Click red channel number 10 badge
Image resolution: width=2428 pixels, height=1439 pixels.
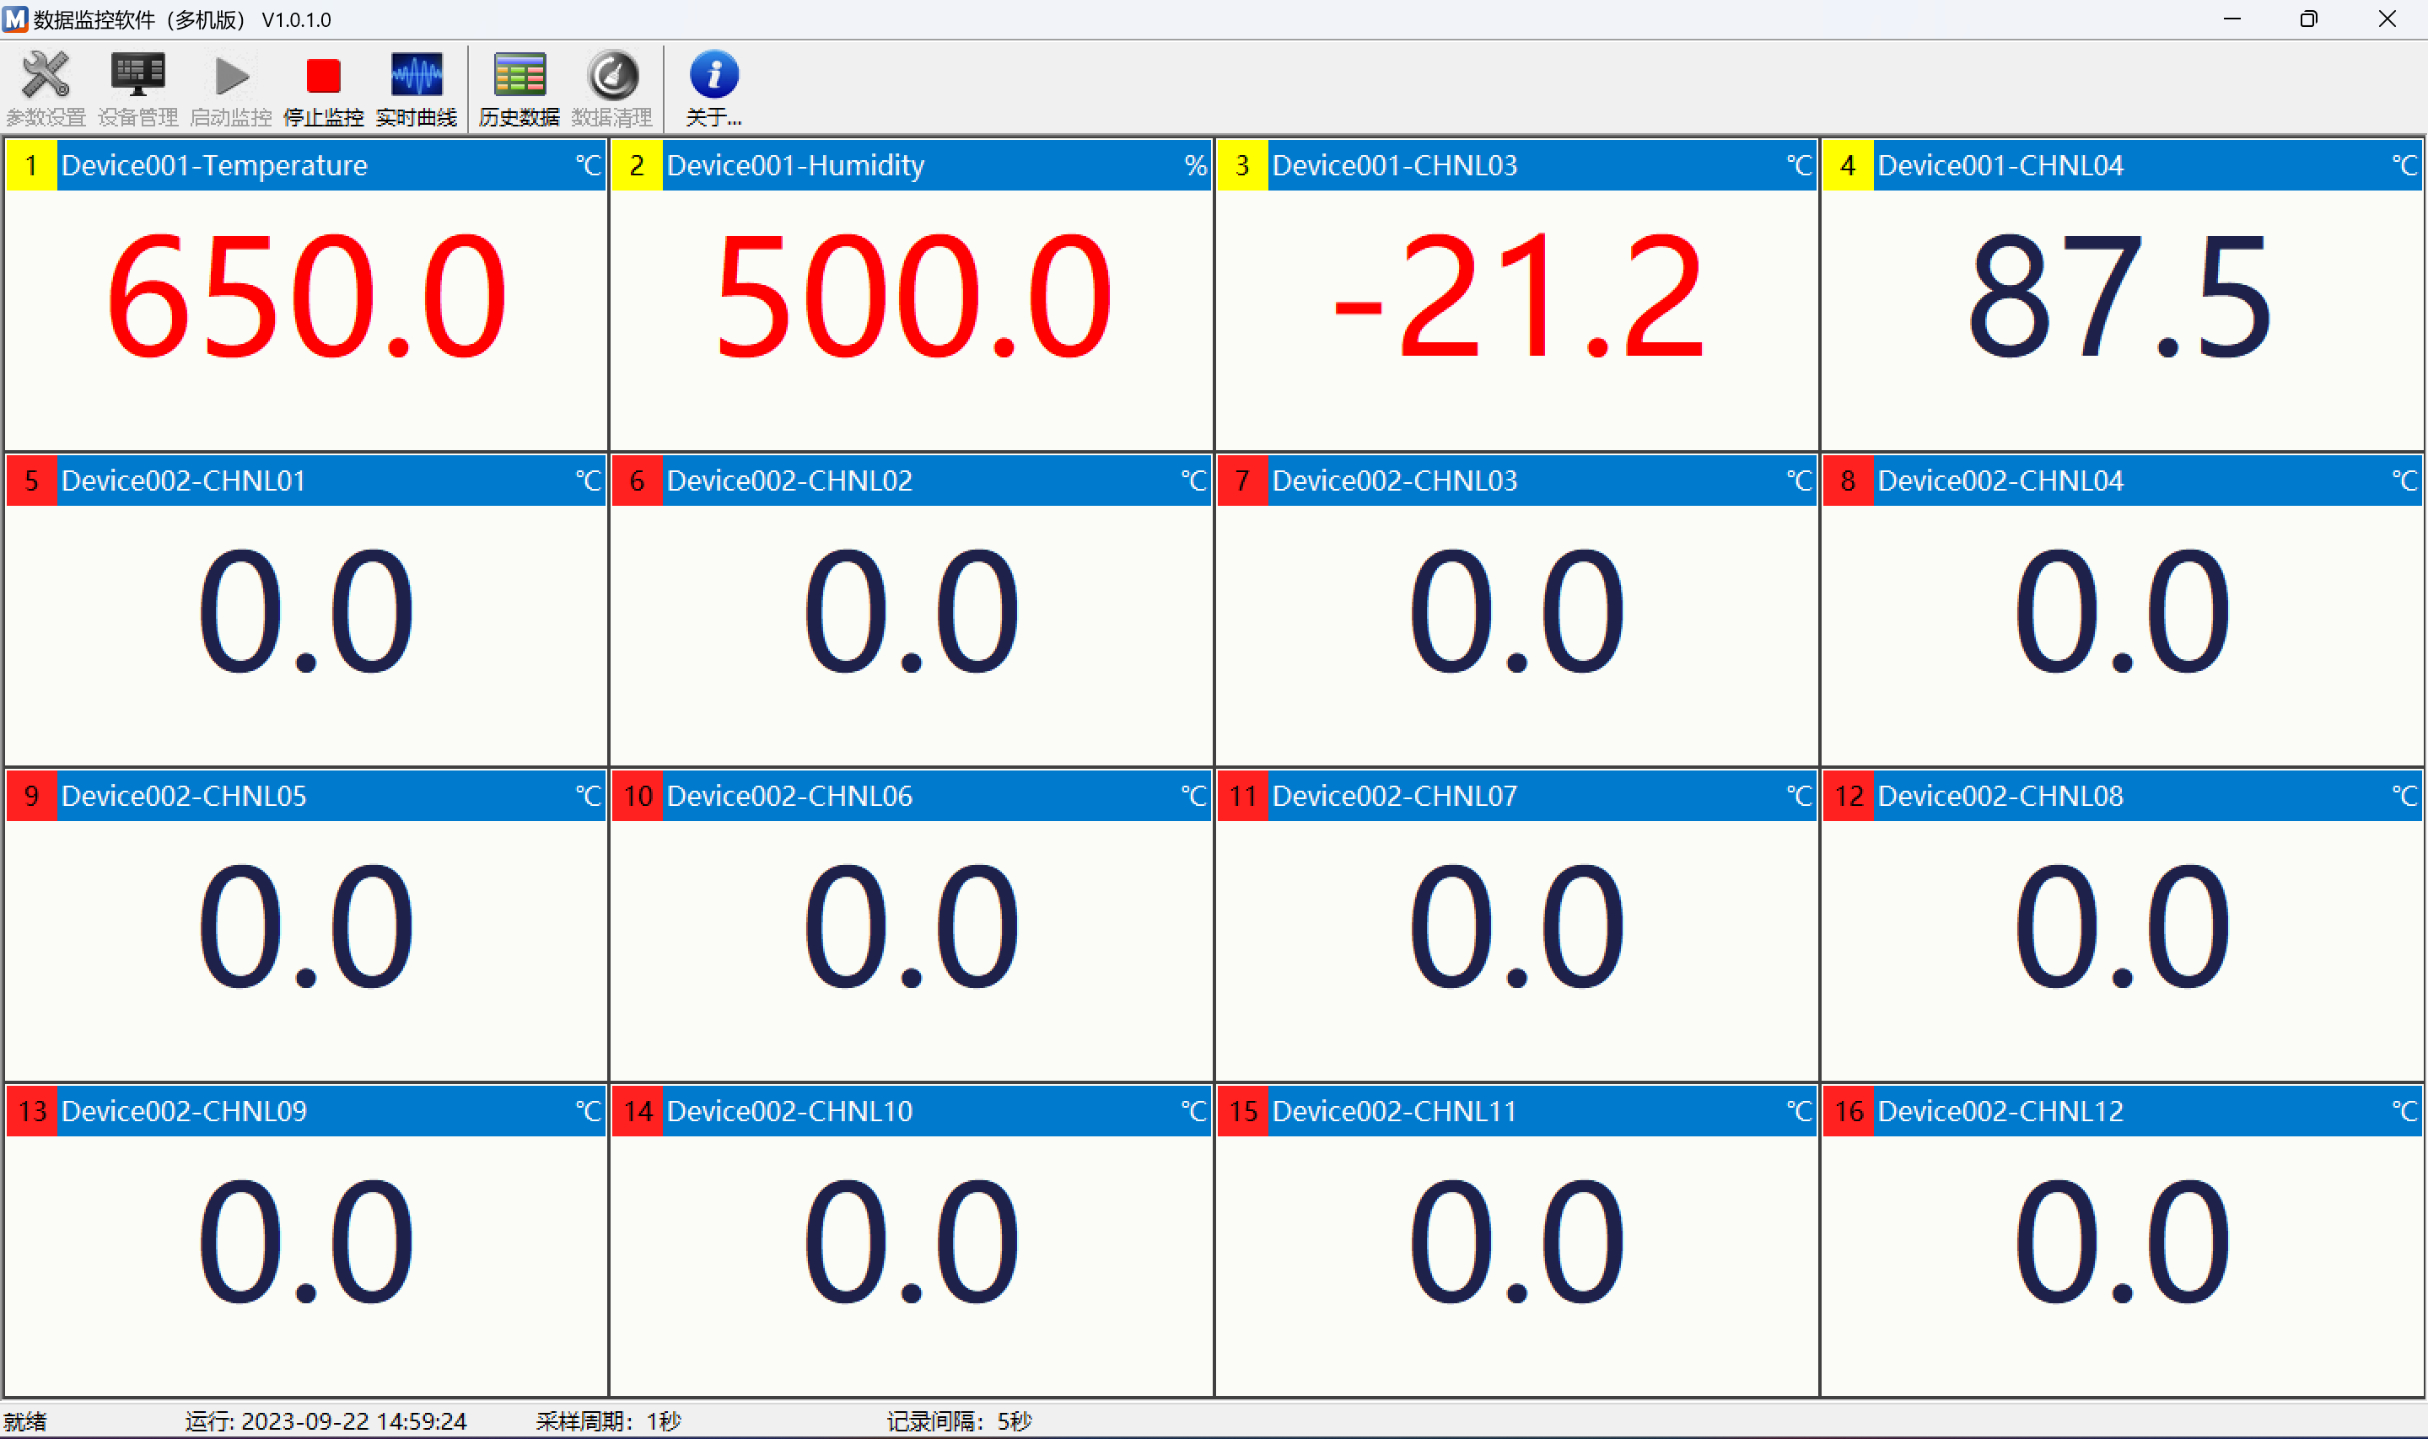click(x=638, y=795)
